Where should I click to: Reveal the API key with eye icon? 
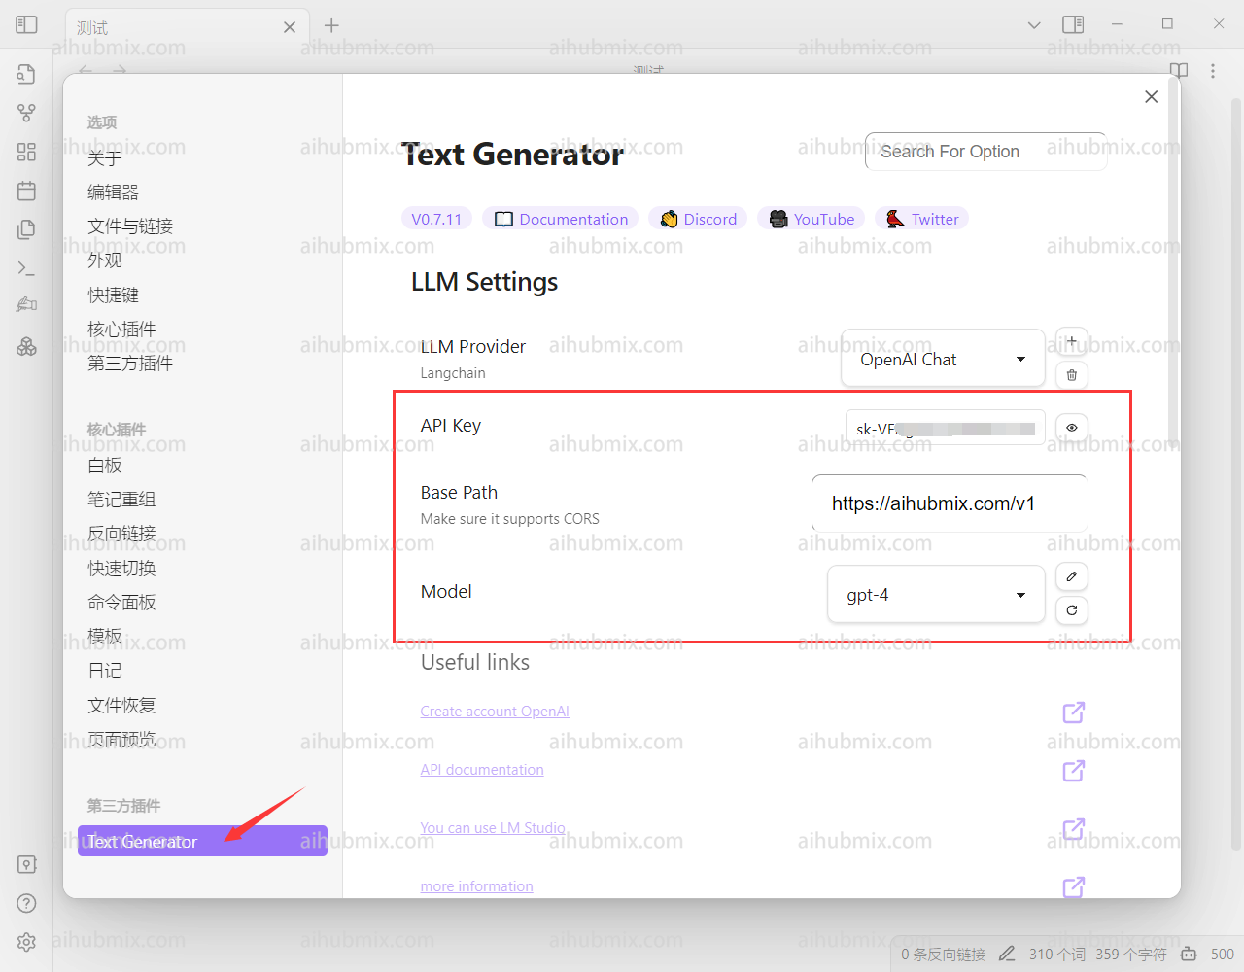pyautogui.click(x=1072, y=428)
